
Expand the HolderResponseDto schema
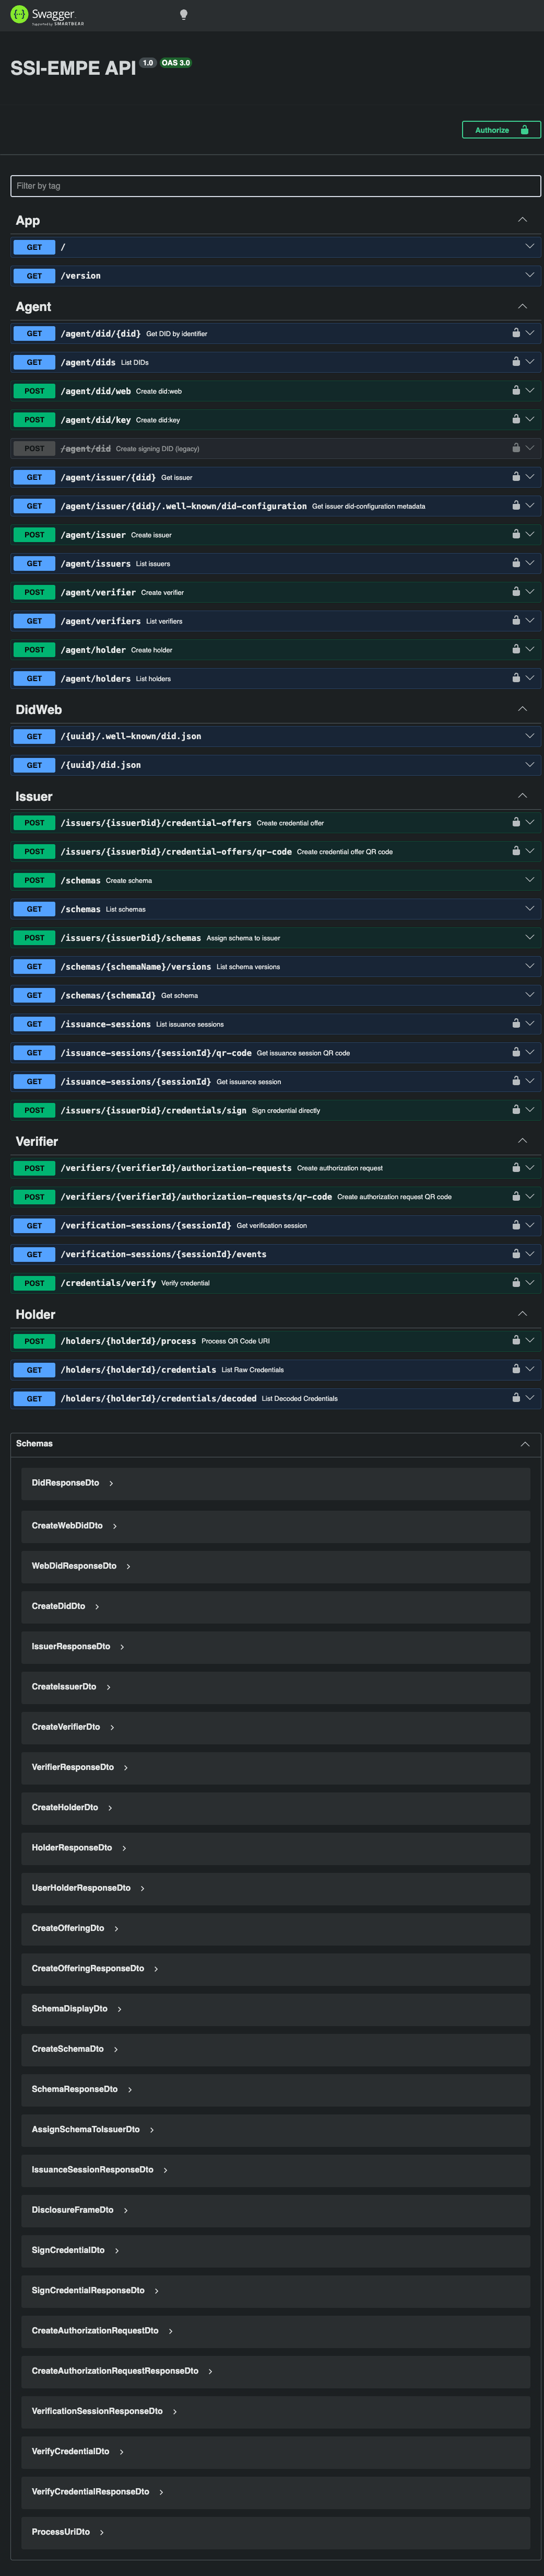pos(79,1848)
